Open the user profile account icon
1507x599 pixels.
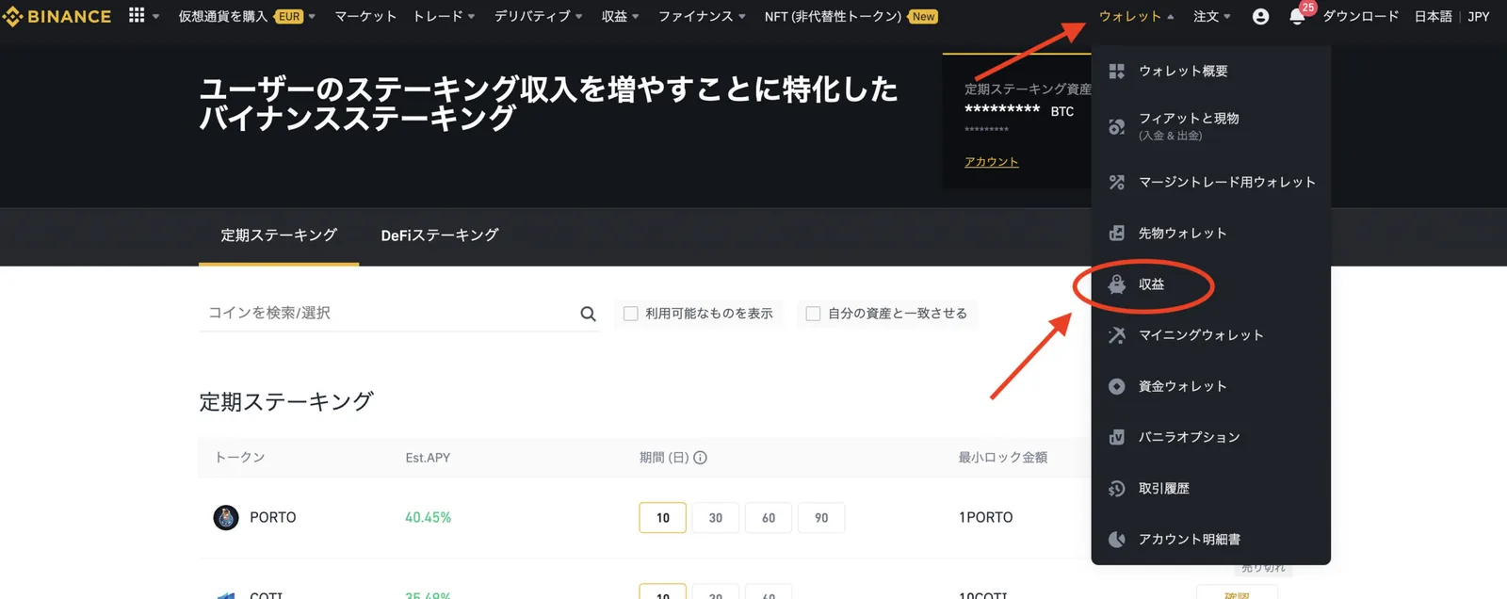[x=1260, y=17]
